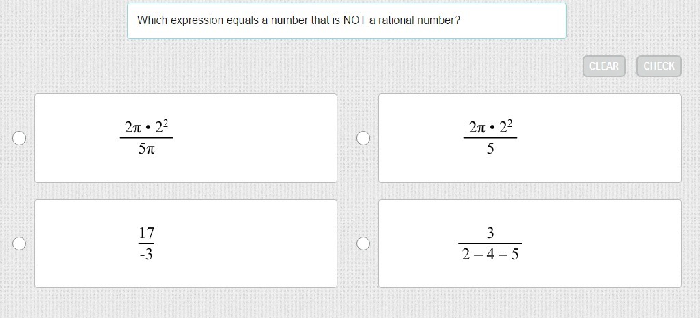Click the words 'NOT a rational number' in the question
Screen dimensions: 700x318
401,20
